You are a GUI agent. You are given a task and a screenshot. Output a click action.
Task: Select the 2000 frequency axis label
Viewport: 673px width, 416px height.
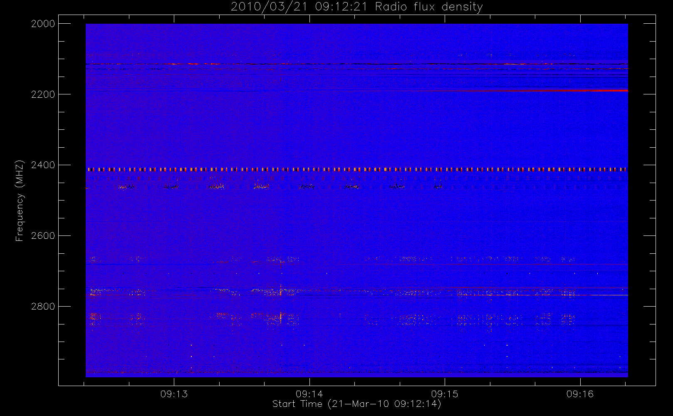(x=43, y=24)
